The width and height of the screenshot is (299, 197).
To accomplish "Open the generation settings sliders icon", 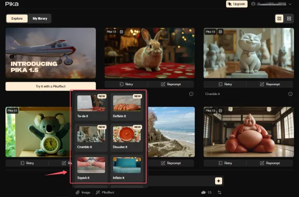I will click(220, 193).
